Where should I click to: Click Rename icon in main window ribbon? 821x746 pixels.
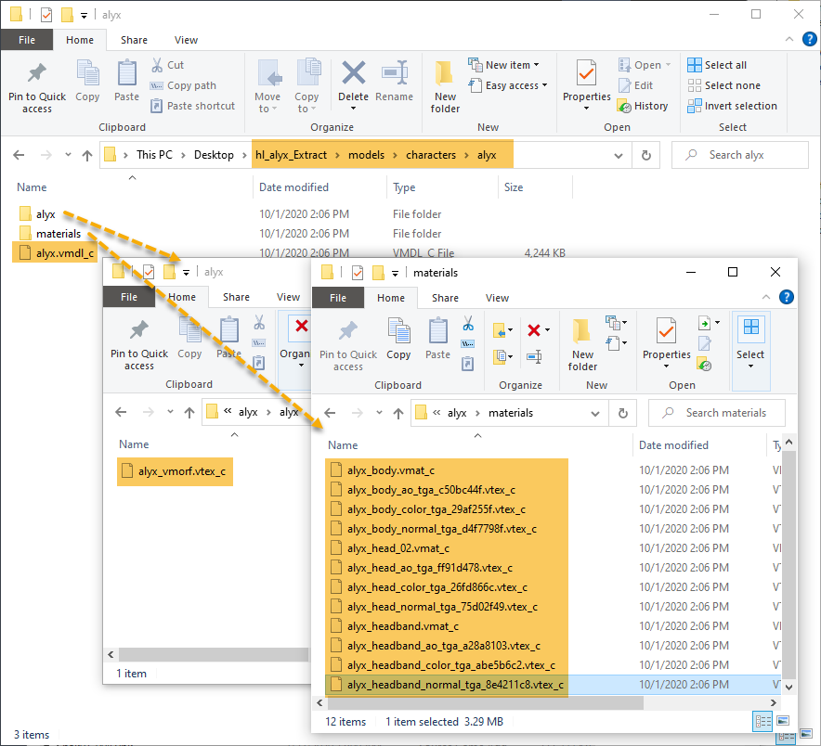[395, 72]
